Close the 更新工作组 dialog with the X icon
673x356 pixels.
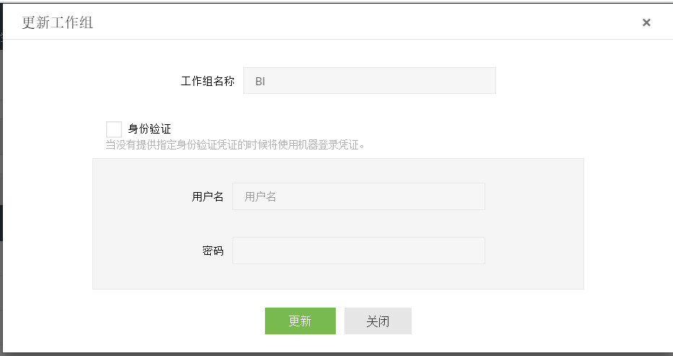646,22
